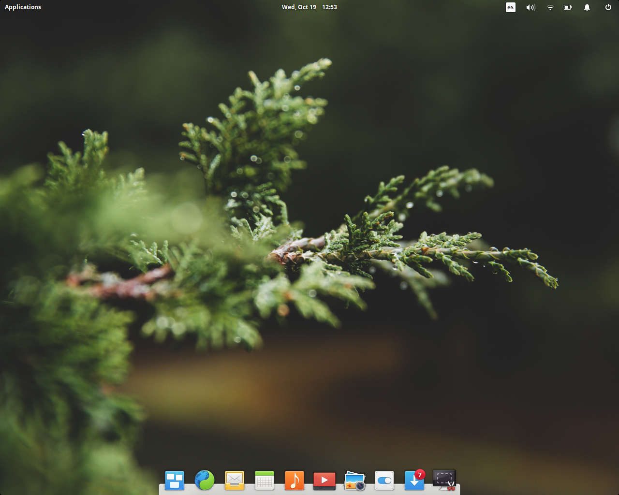Launch the web browser from the dock

[205, 480]
